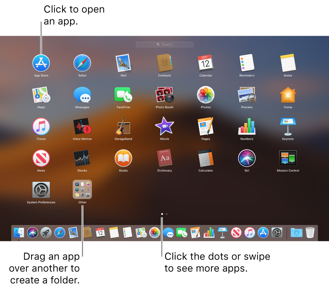The width and height of the screenshot is (329, 289).
Task: Open Siri from Launchpad
Action: tap(246, 158)
